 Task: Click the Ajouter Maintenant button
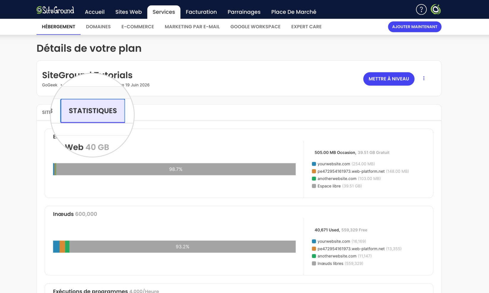coord(414,27)
